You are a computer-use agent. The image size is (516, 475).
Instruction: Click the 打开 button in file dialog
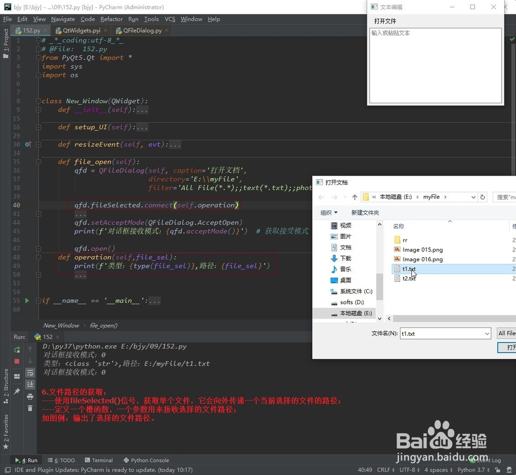(507, 347)
